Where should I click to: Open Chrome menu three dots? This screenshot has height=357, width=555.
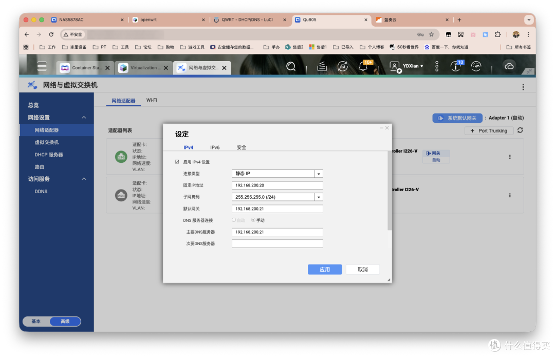point(528,34)
